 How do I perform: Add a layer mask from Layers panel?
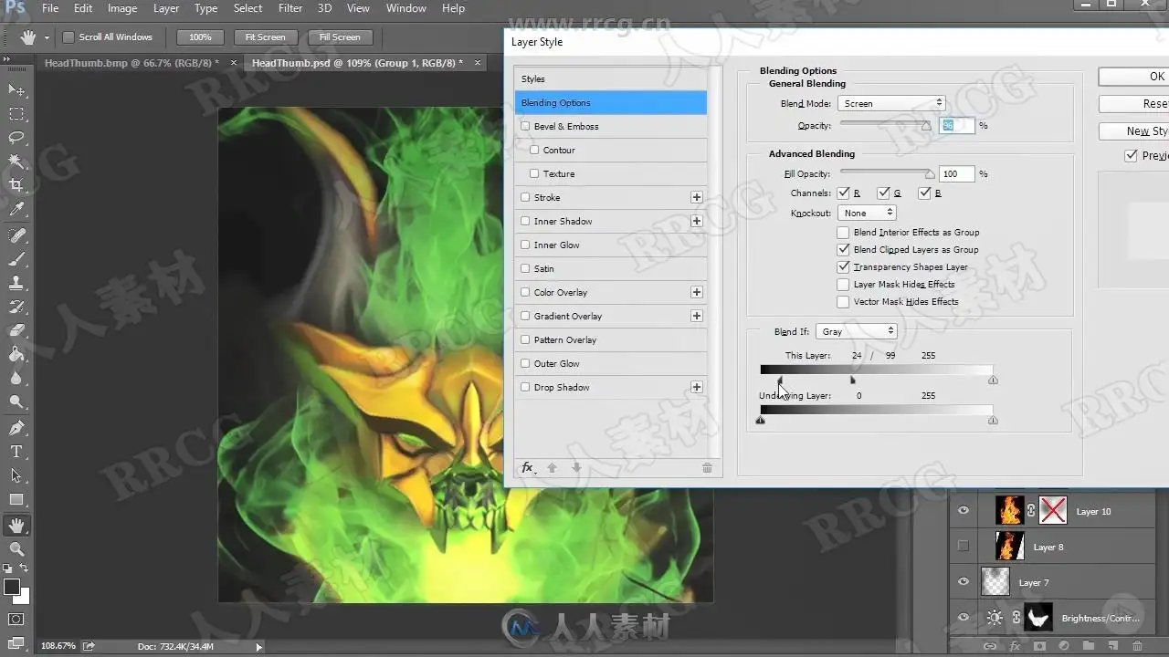1039,646
